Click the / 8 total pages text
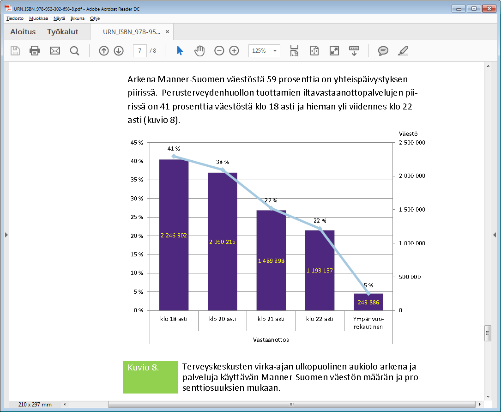Viewport: 501px width, 412px height. point(153,51)
